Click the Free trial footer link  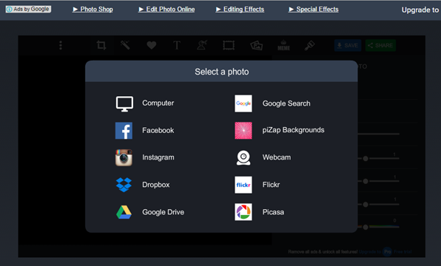403,252
